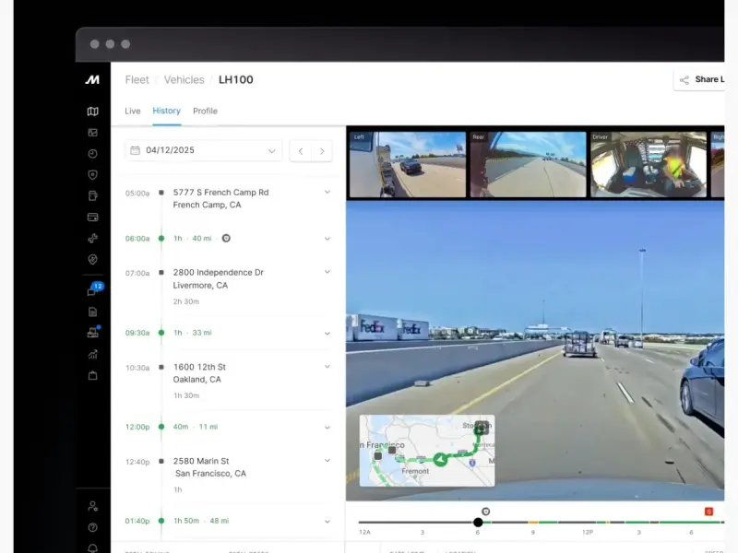Viewport: 738px width, 553px height.
Task: Switch to the Profile tab
Action: 205,111
